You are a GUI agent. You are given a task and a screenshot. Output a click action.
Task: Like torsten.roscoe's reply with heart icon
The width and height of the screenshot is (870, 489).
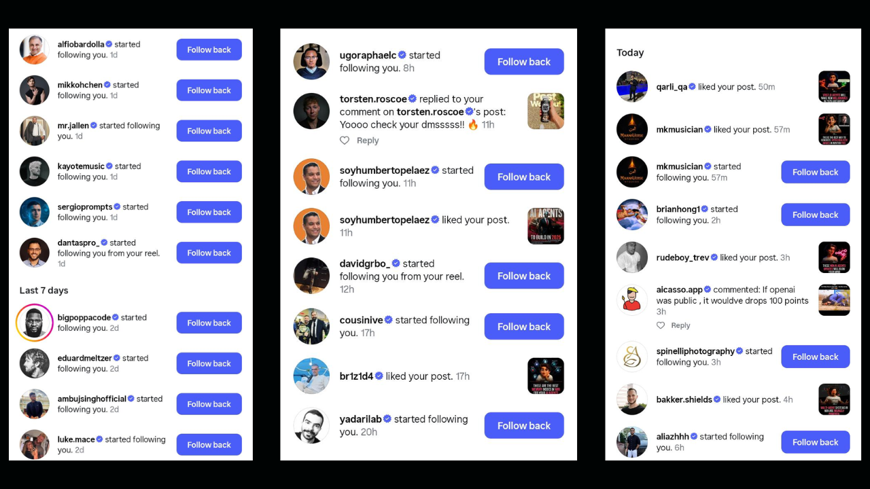pyautogui.click(x=345, y=141)
